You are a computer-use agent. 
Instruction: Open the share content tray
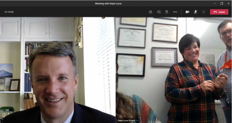pyautogui.click(x=204, y=12)
